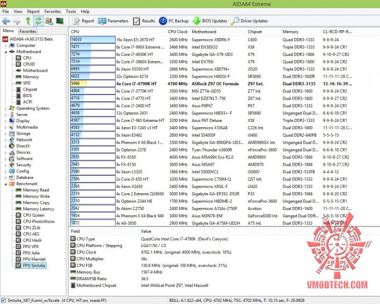Viewport: 380px width, 304px height.
Task: Expand the Storage tree node
Action: (6, 134)
